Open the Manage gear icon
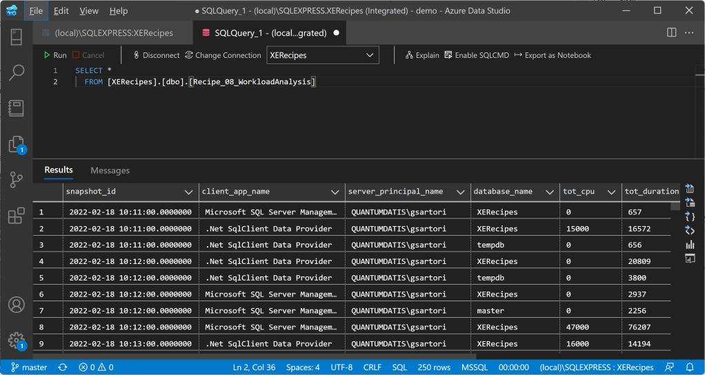The height and width of the screenshot is (375, 705). (16, 339)
